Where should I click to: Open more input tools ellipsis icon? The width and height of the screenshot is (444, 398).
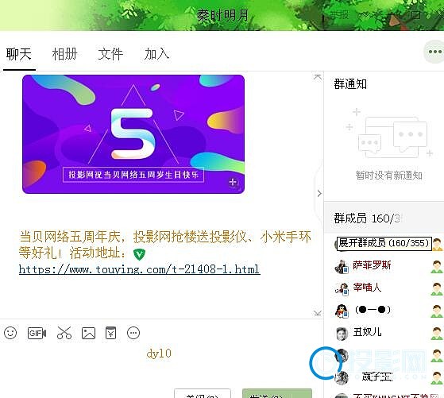(133, 333)
